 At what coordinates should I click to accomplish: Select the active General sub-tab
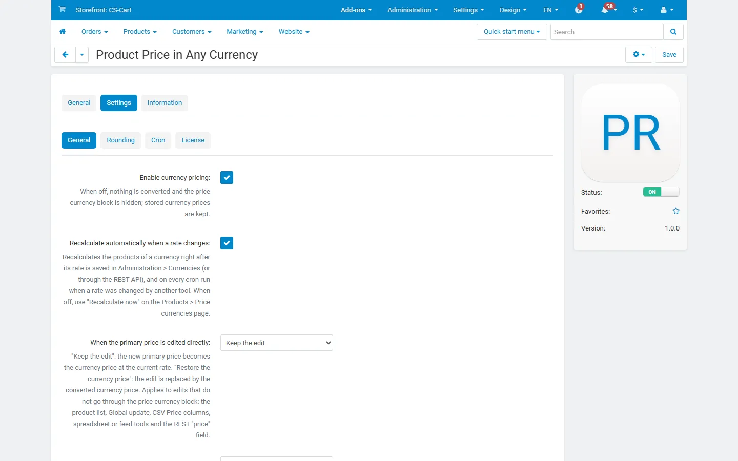click(79, 140)
